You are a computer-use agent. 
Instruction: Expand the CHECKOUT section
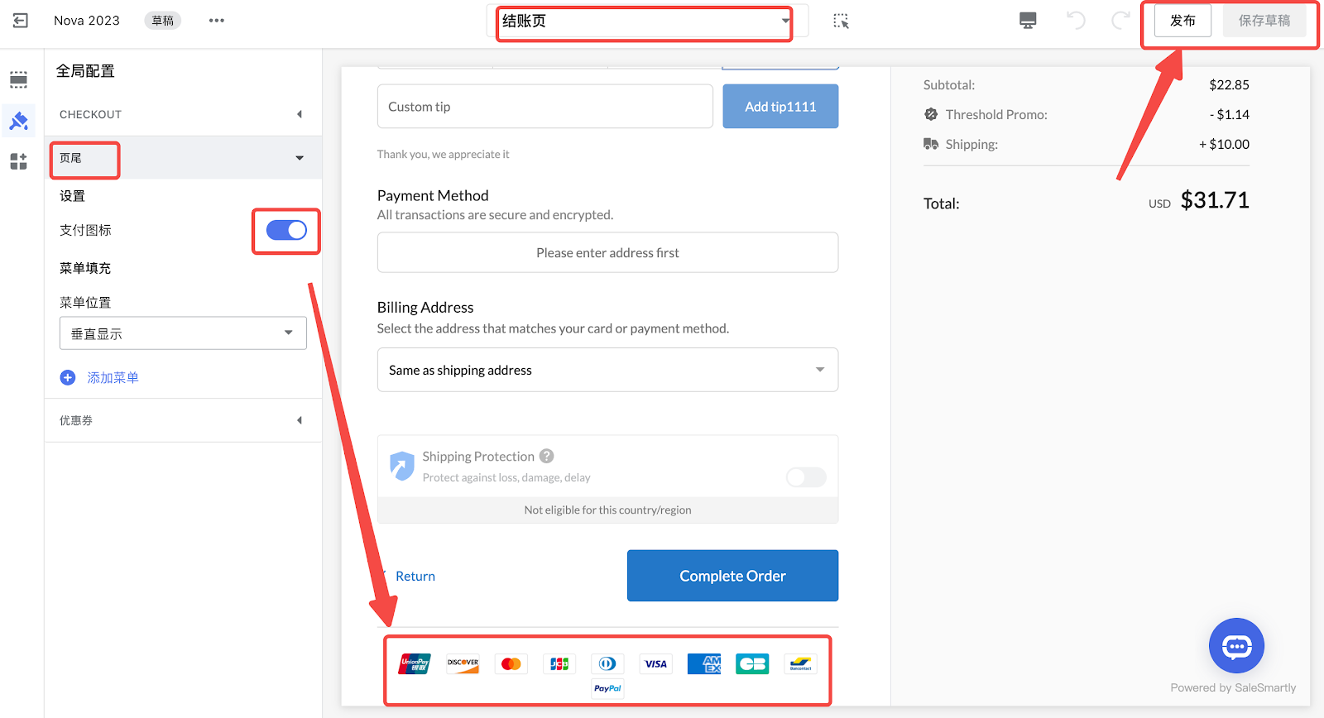point(182,114)
